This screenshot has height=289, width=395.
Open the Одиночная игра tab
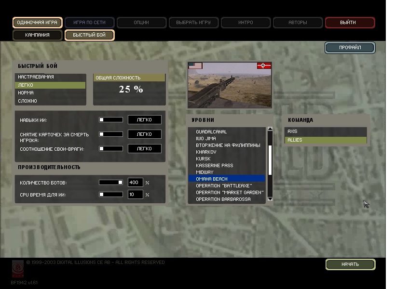coord(37,22)
